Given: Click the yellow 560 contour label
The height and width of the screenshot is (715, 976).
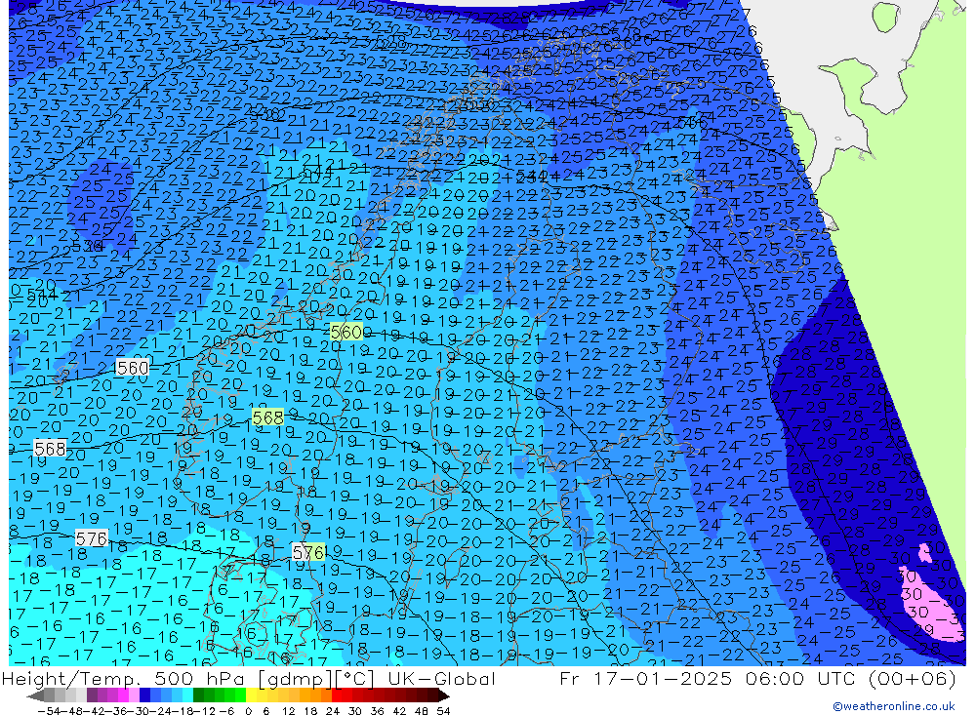Looking at the screenshot, I should 346,332.
